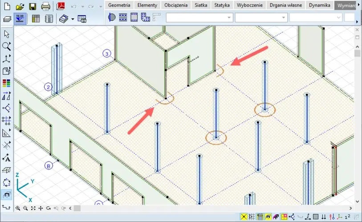362x222 pixels.
Task: Toggle the numbering 1² status bar icon
Action: tap(348, 217)
